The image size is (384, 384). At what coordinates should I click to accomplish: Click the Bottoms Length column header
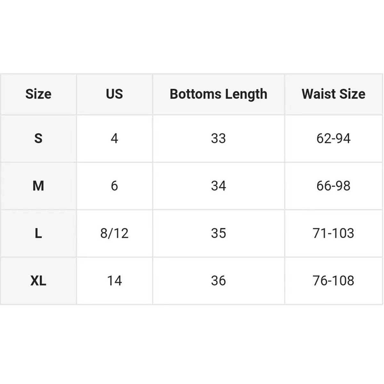pos(218,94)
